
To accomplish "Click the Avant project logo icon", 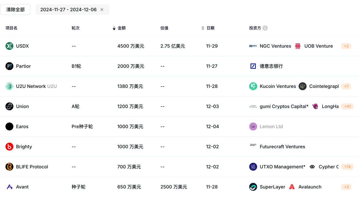I will 10,187.
